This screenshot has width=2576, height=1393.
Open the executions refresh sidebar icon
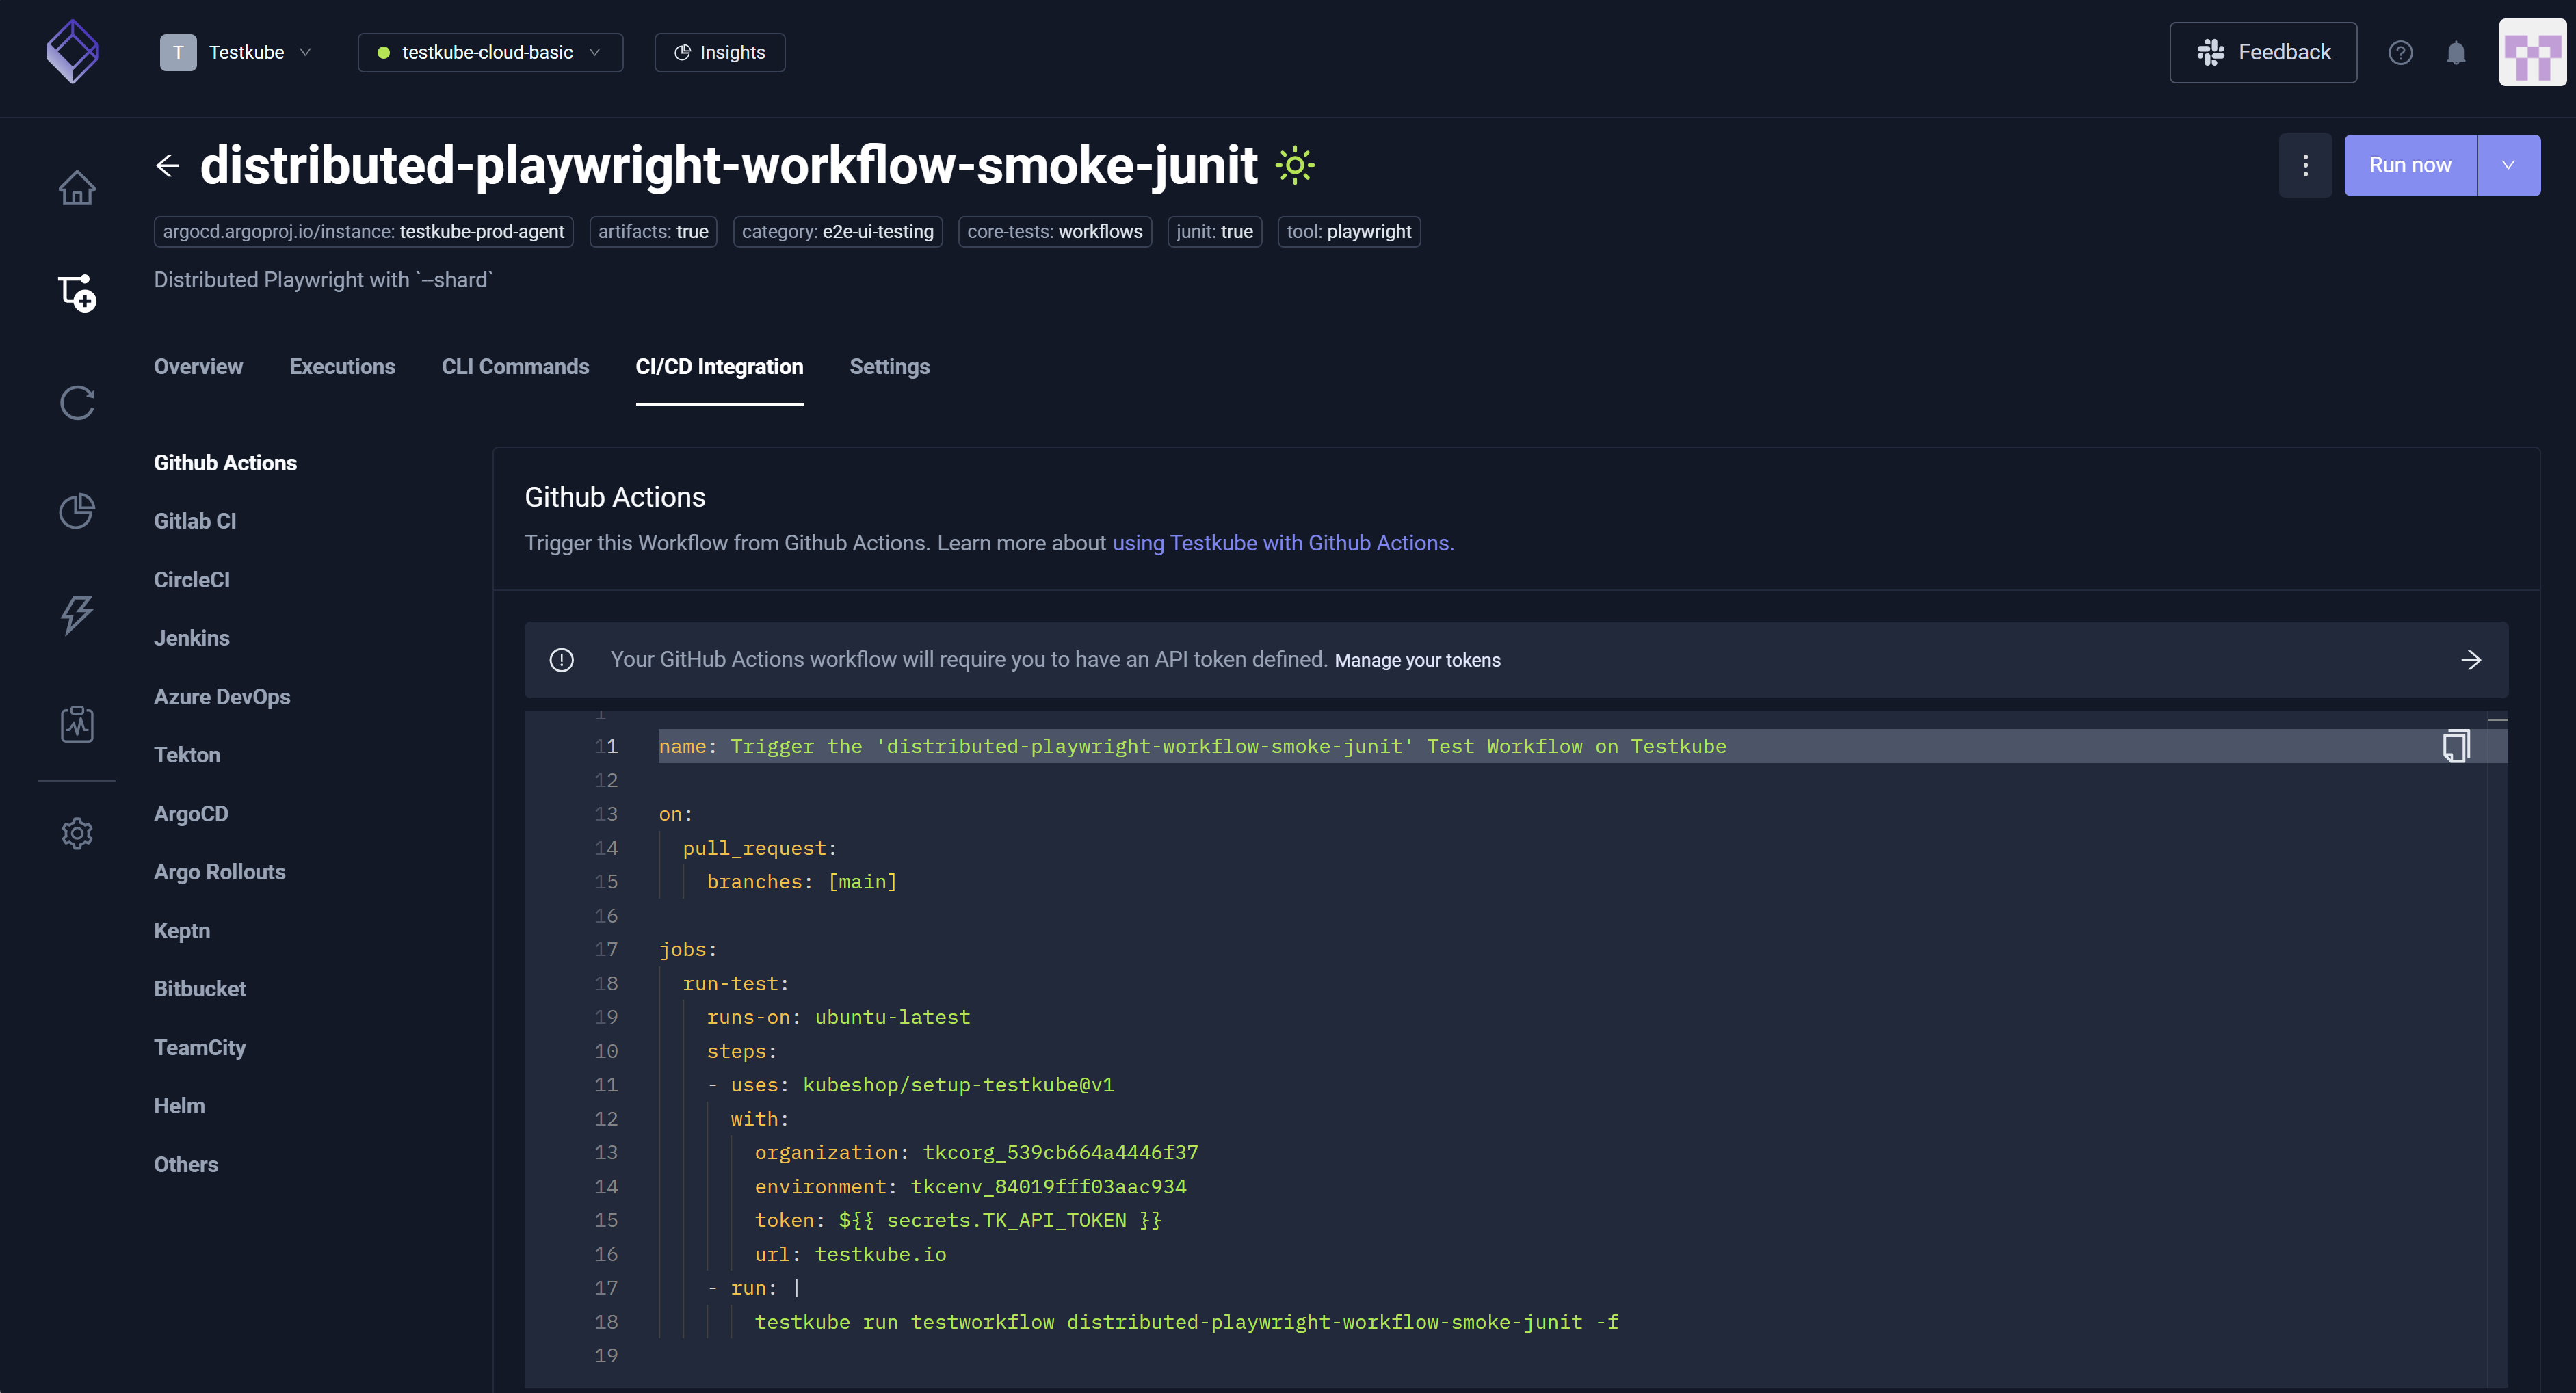click(77, 403)
